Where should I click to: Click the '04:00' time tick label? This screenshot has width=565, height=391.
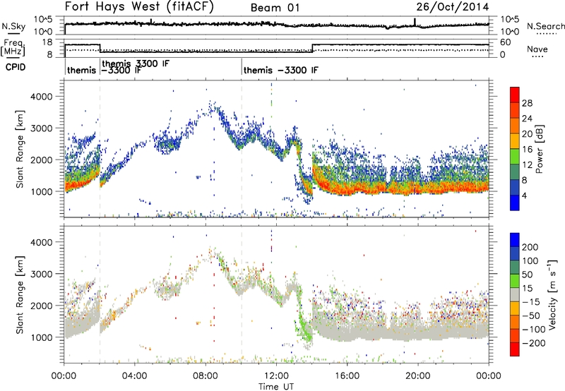coord(135,376)
